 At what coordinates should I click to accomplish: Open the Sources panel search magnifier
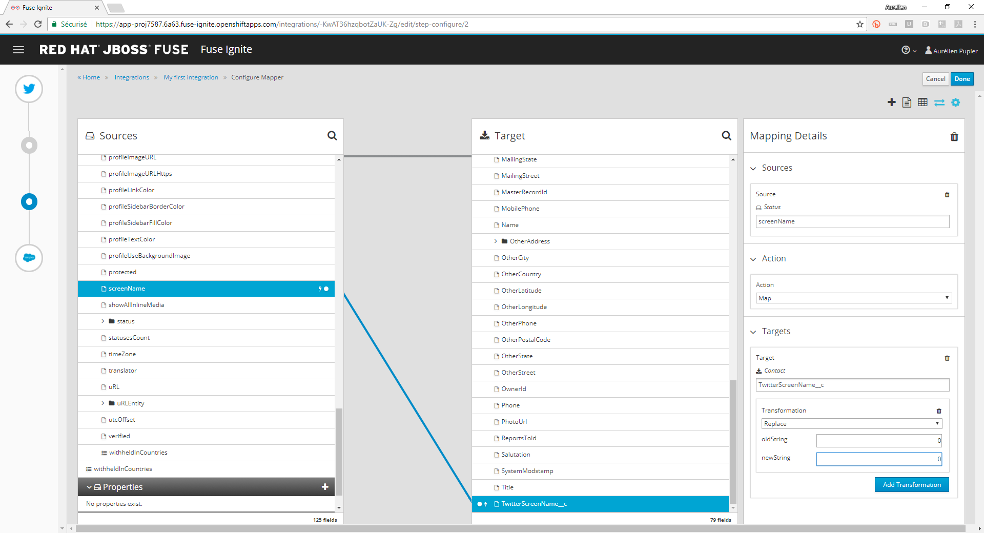click(332, 135)
